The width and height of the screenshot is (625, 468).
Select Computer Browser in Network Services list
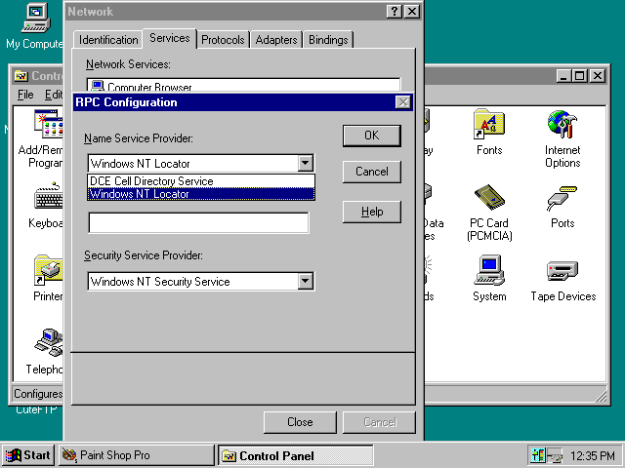[243, 87]
